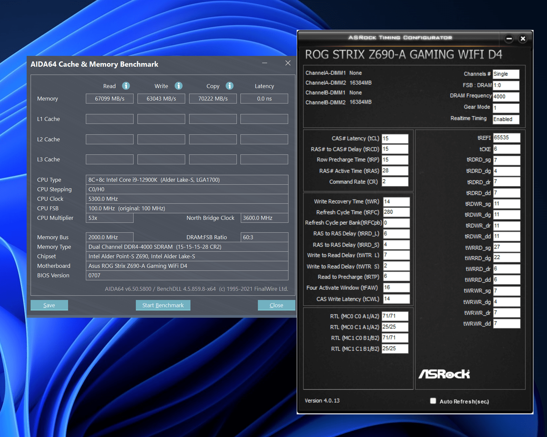Click the CPU Clock field 5300.0 MHz
The width and height of the screenshot is (547, 437).
tap(187, 199)
